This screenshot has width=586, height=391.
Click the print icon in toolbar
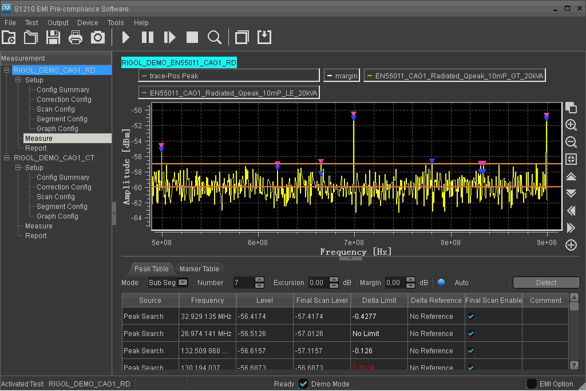point(76,38)
